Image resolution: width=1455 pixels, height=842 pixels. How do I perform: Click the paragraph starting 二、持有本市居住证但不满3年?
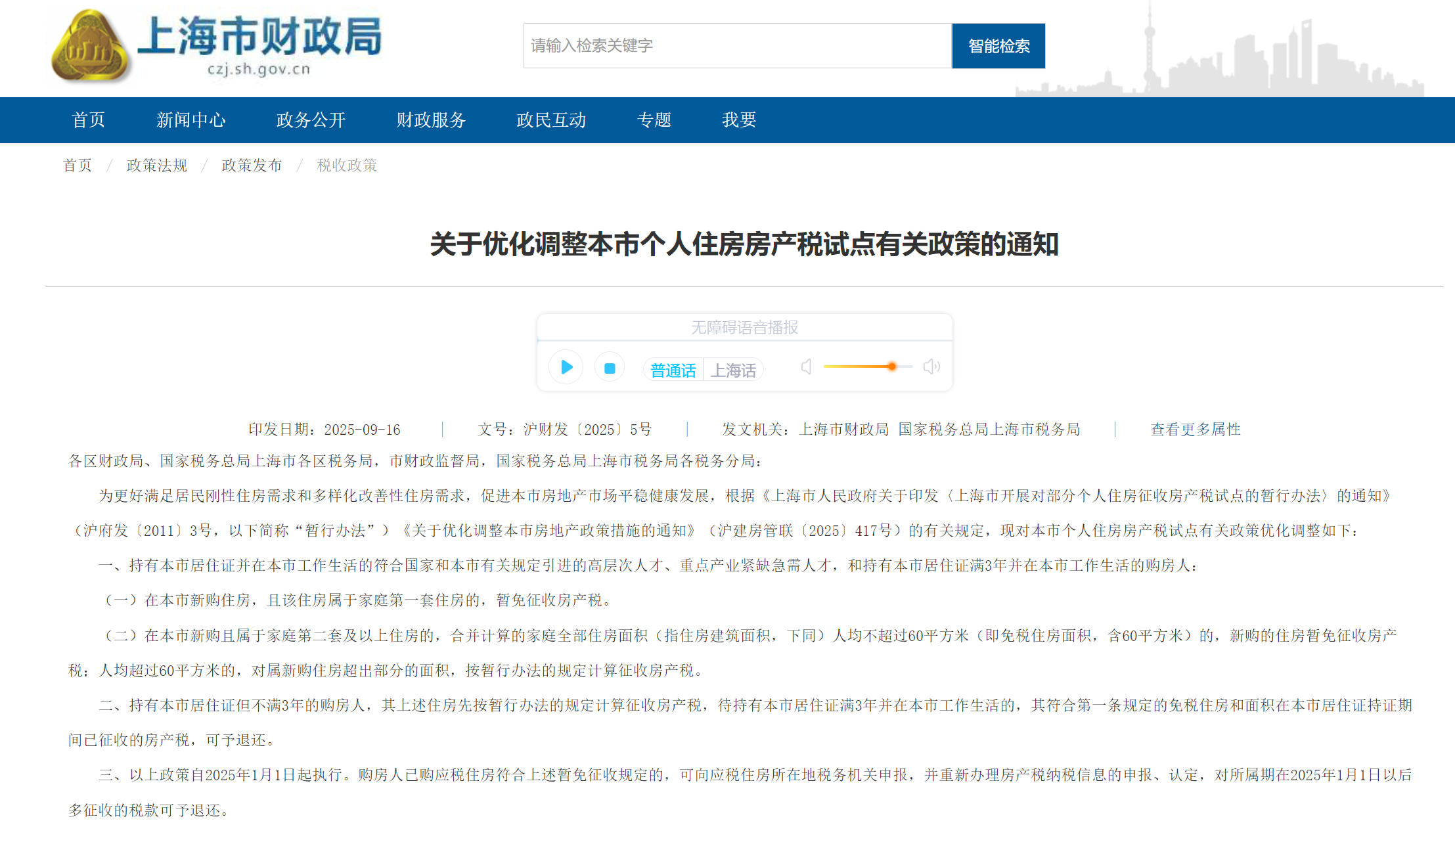coord(740,722)
